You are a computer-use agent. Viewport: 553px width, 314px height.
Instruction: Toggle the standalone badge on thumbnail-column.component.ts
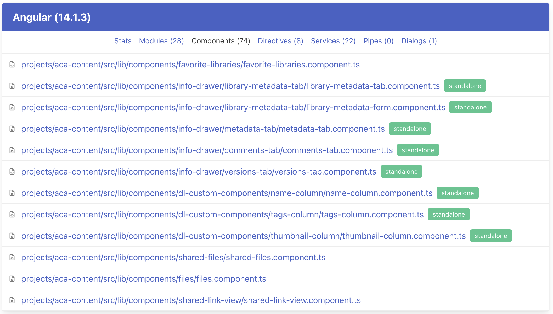point(491,236)
